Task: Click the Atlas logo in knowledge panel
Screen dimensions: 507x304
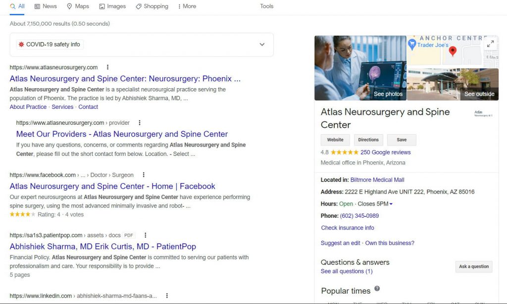Action: coord(483,113)
